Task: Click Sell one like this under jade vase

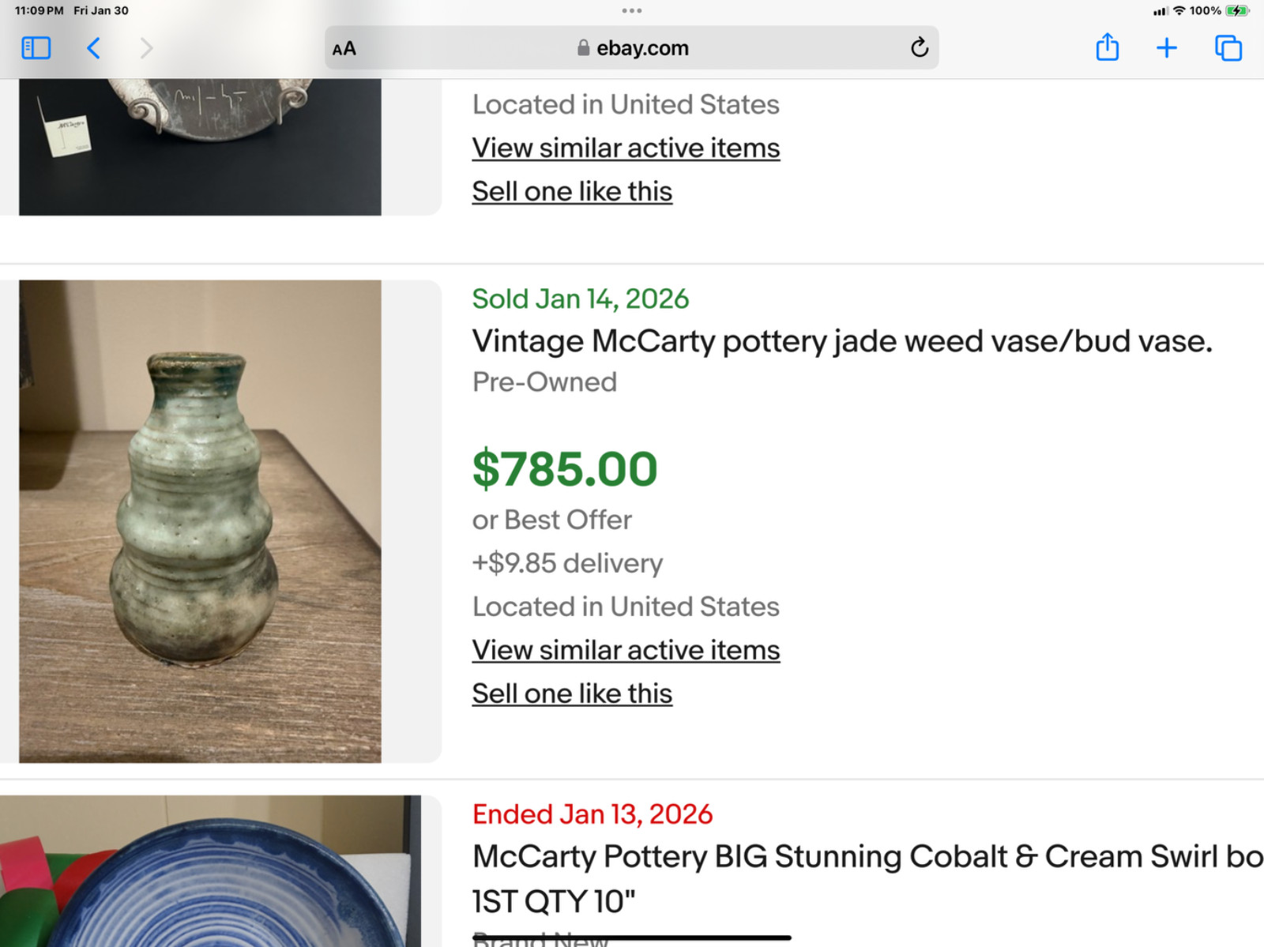Action: click(x=572, y=693)
